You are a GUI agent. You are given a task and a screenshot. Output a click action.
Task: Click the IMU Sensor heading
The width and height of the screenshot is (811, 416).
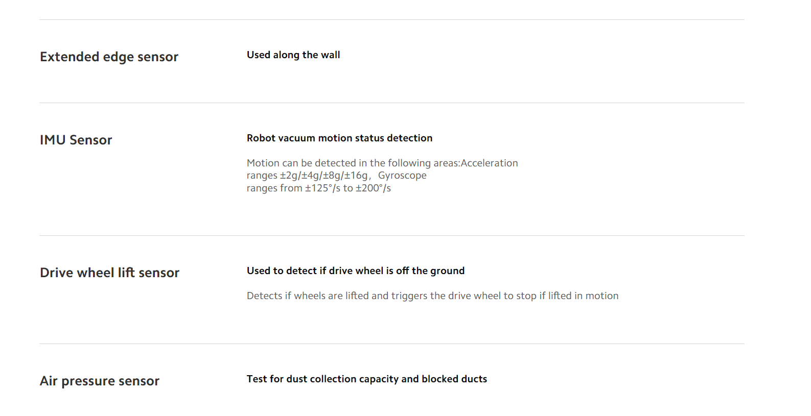[x=76, y=140]
